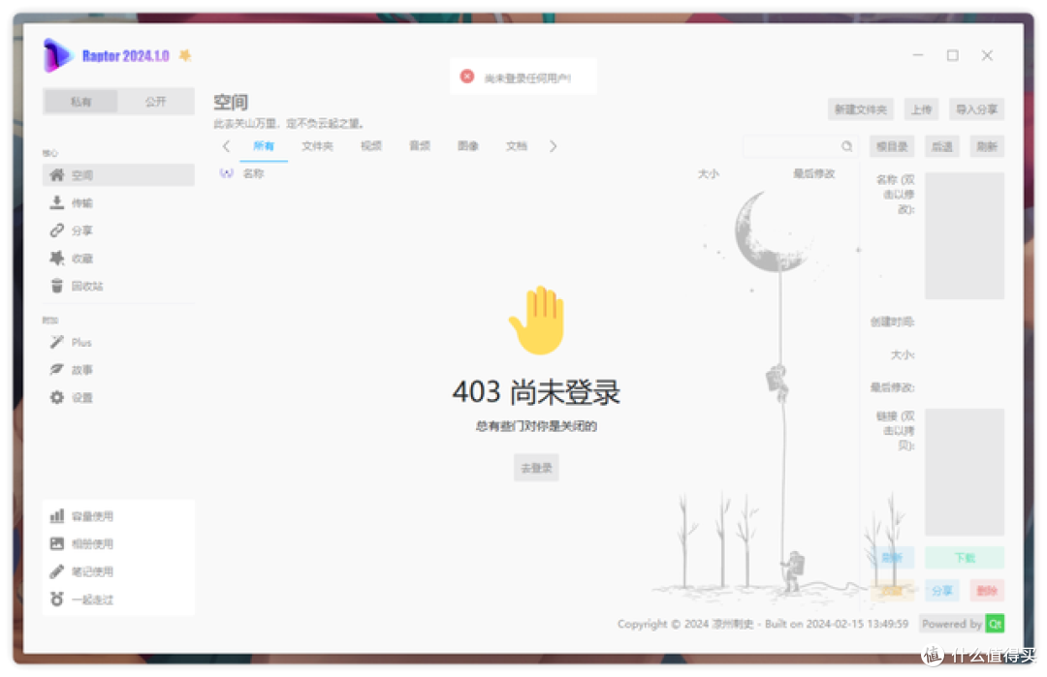Click the Powered by label
1047x677 pixels.
tap(952, 624)
